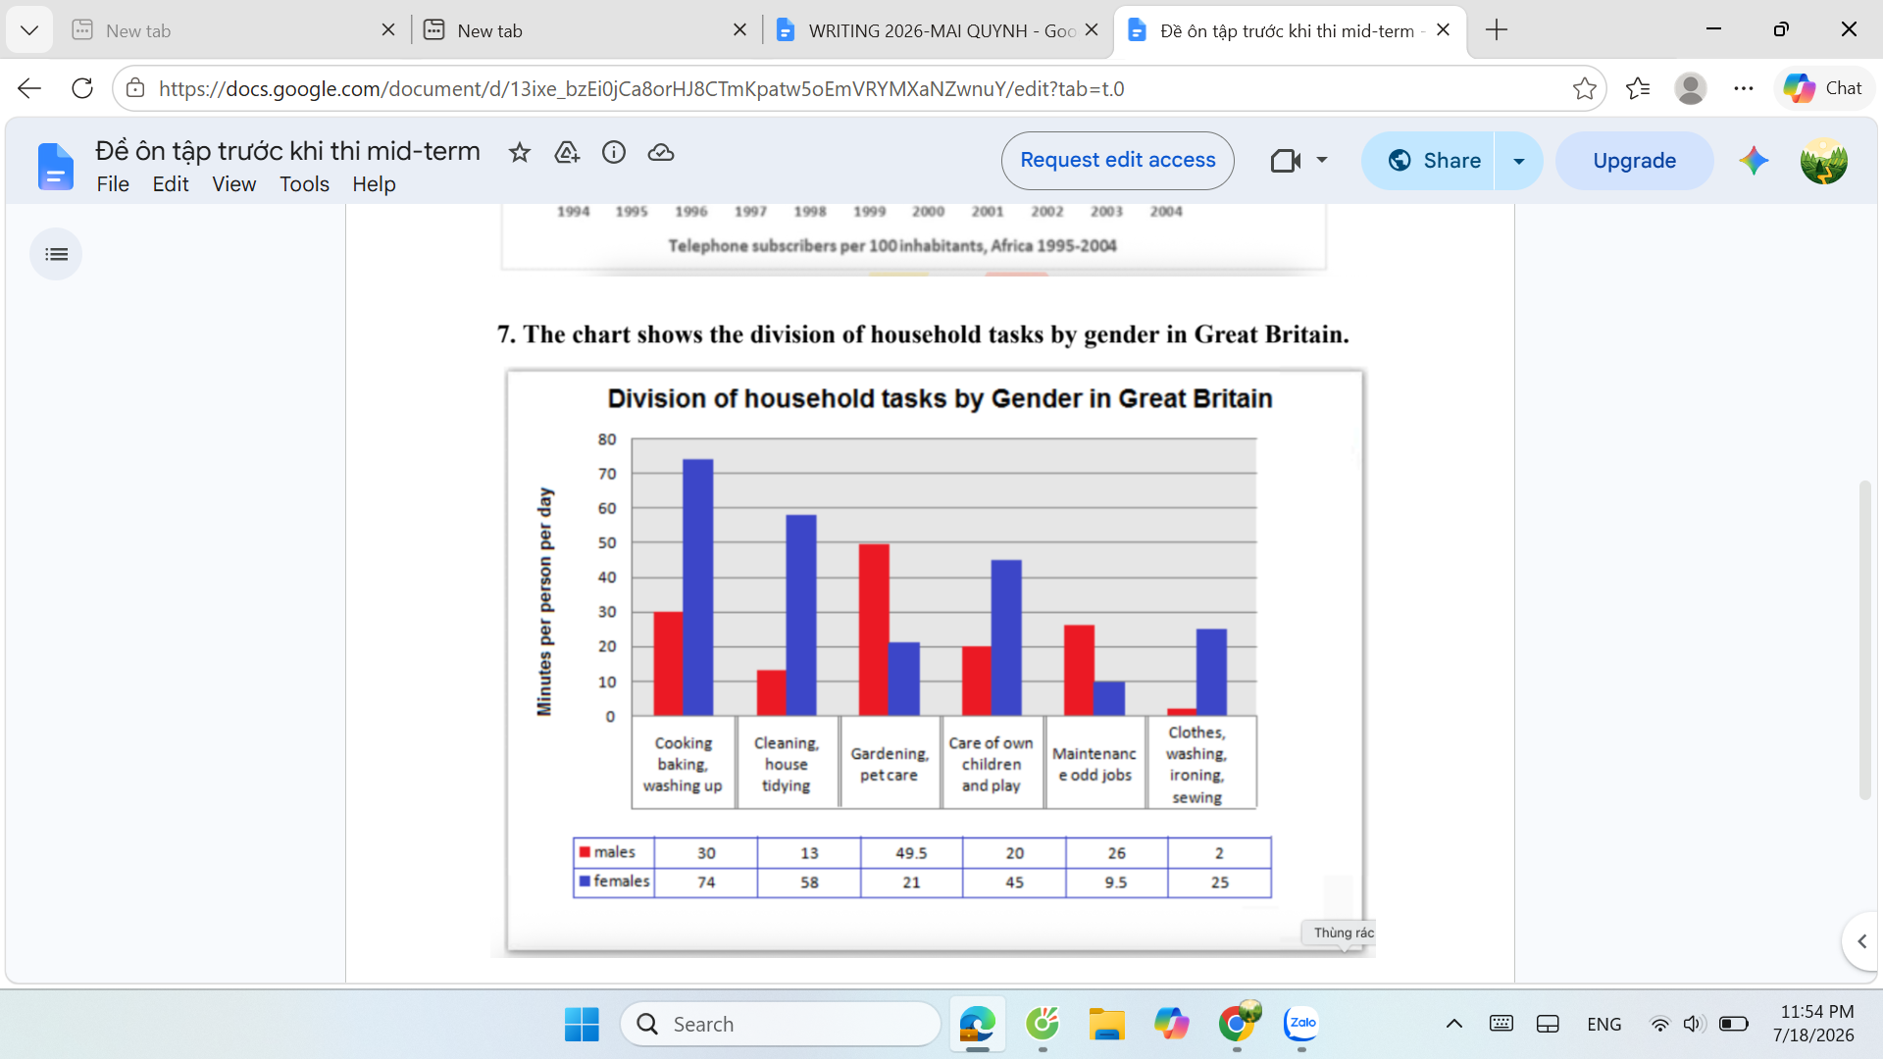Open the Wi-Fi network icon
Viewport: 1883px width, 1059px height.
pyautogui.click(x=1659, y=1024)
